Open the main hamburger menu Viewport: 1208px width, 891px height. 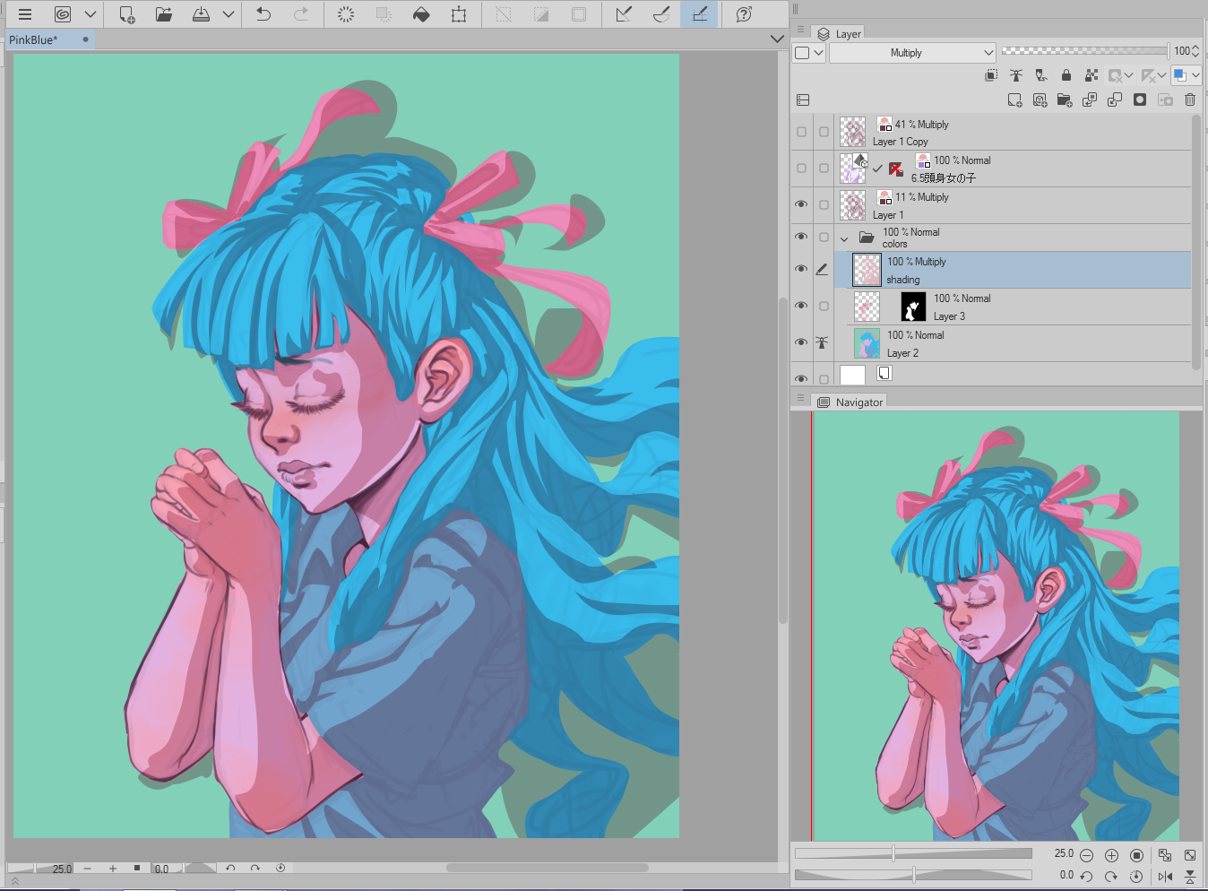[x=25, y=14]
